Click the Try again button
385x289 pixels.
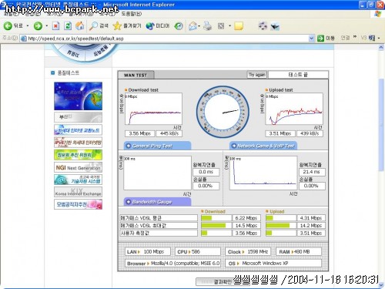[256, 75]
